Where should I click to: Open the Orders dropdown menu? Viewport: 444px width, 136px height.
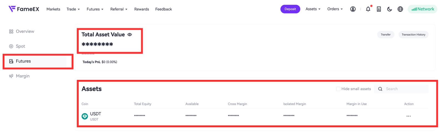pos(335,9)
